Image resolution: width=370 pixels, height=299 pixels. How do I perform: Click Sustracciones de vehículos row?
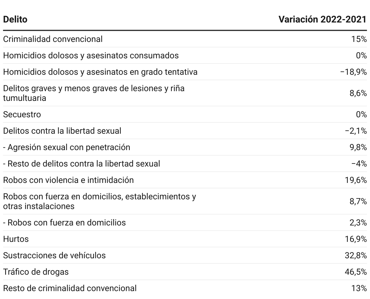[185, 255]
